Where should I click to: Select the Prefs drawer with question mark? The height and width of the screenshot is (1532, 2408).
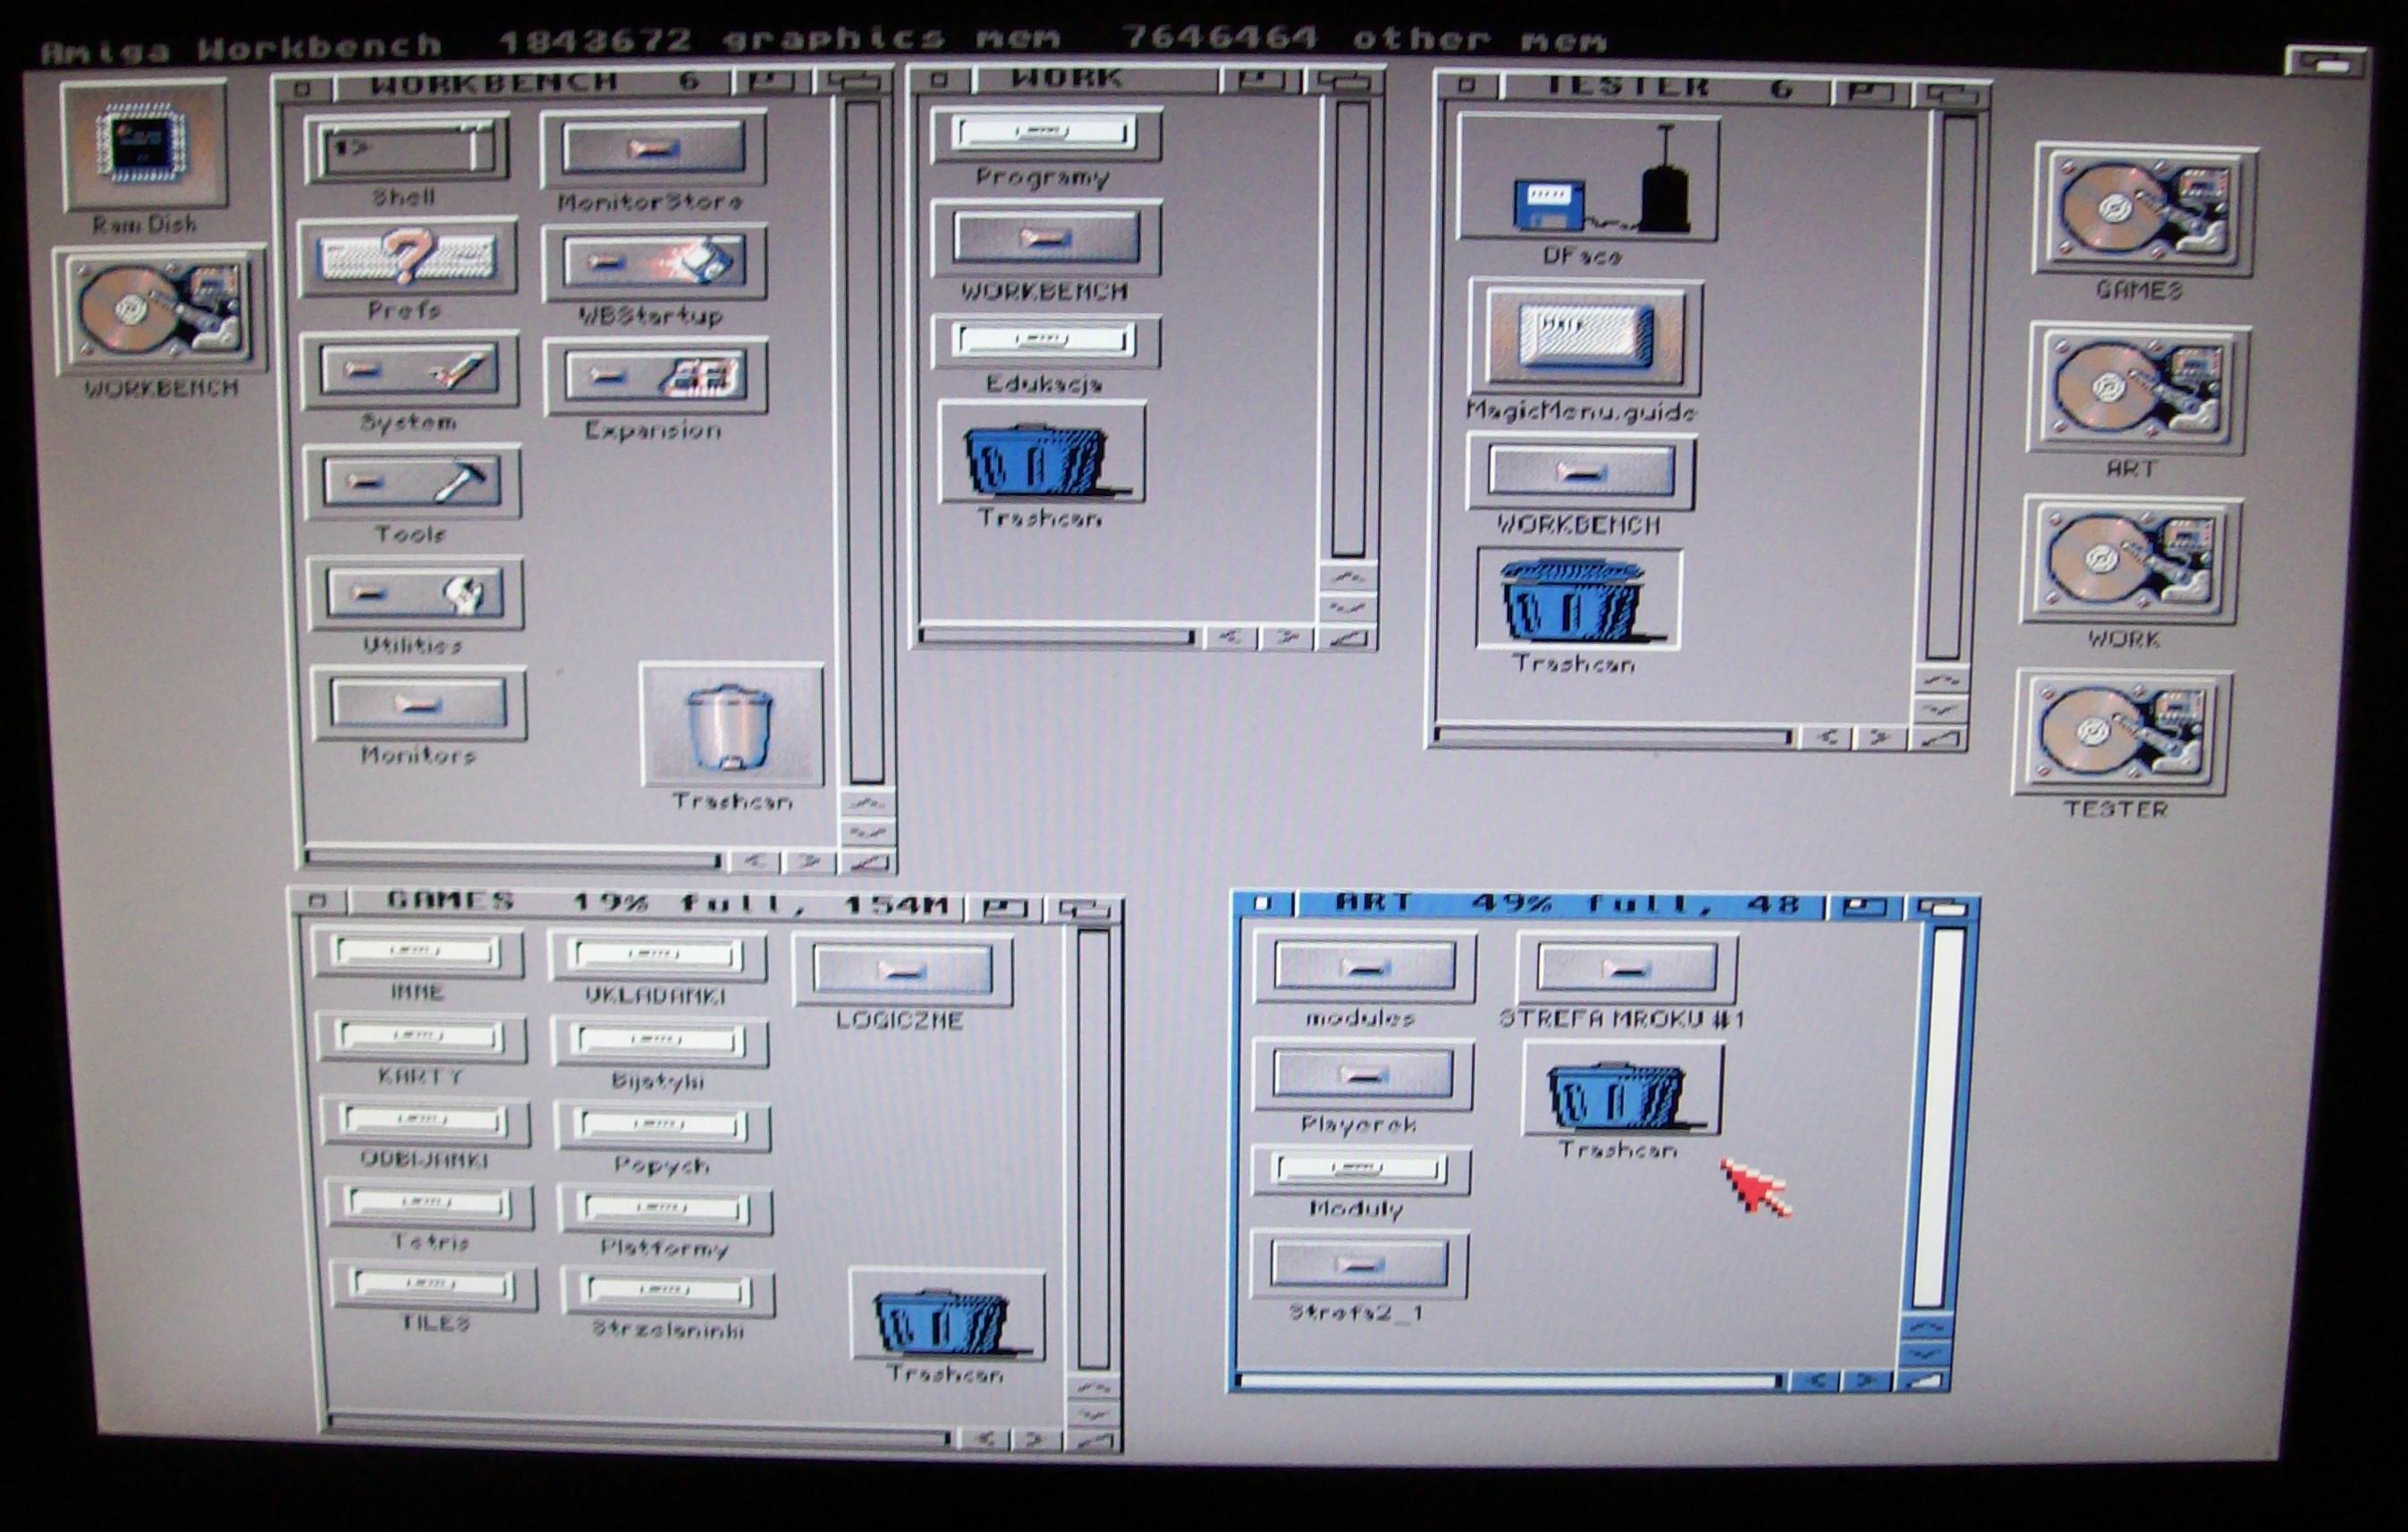tap(407, 258)
